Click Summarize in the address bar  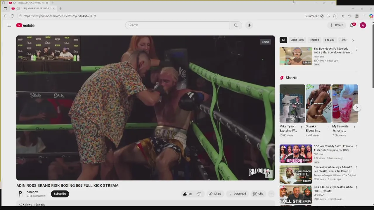click(312, 16)
